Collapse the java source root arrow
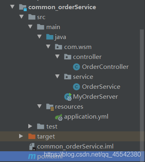The height and width of the screenshot is (162, 145). click(39, 37)
